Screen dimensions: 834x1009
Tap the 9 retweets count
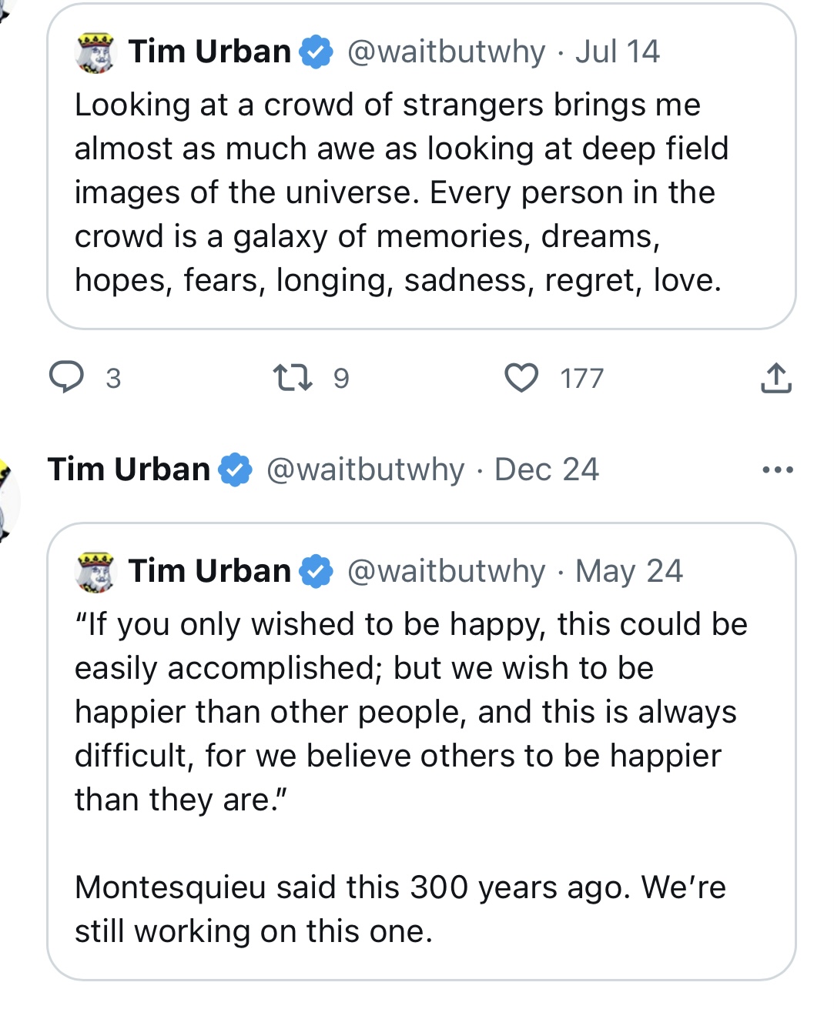pos(341,378)
